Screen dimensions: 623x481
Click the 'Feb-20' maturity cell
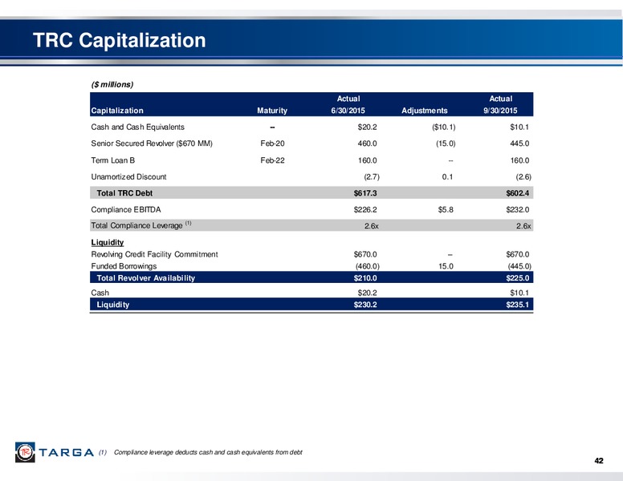point(273,143)
